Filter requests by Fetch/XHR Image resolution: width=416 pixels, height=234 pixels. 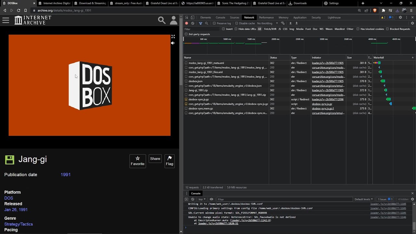coord(270,29)
